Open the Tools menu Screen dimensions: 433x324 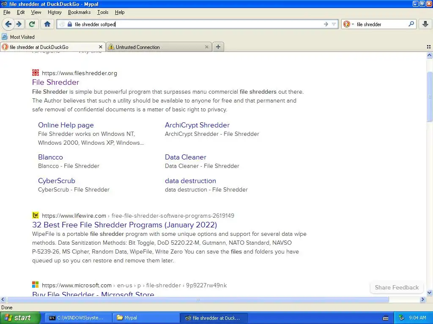click(103, 12)
